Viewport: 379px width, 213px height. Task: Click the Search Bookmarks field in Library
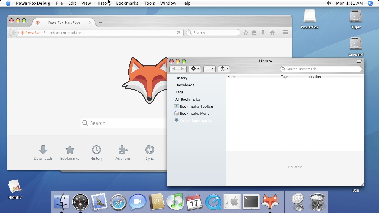pos(321,69)
